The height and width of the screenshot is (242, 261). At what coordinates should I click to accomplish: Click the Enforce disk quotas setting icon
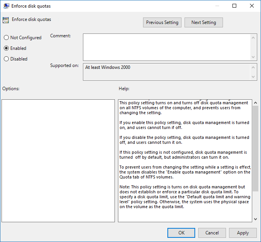coord(6,20)
